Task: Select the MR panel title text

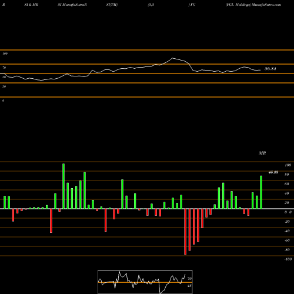Action: tap(262, 153)
